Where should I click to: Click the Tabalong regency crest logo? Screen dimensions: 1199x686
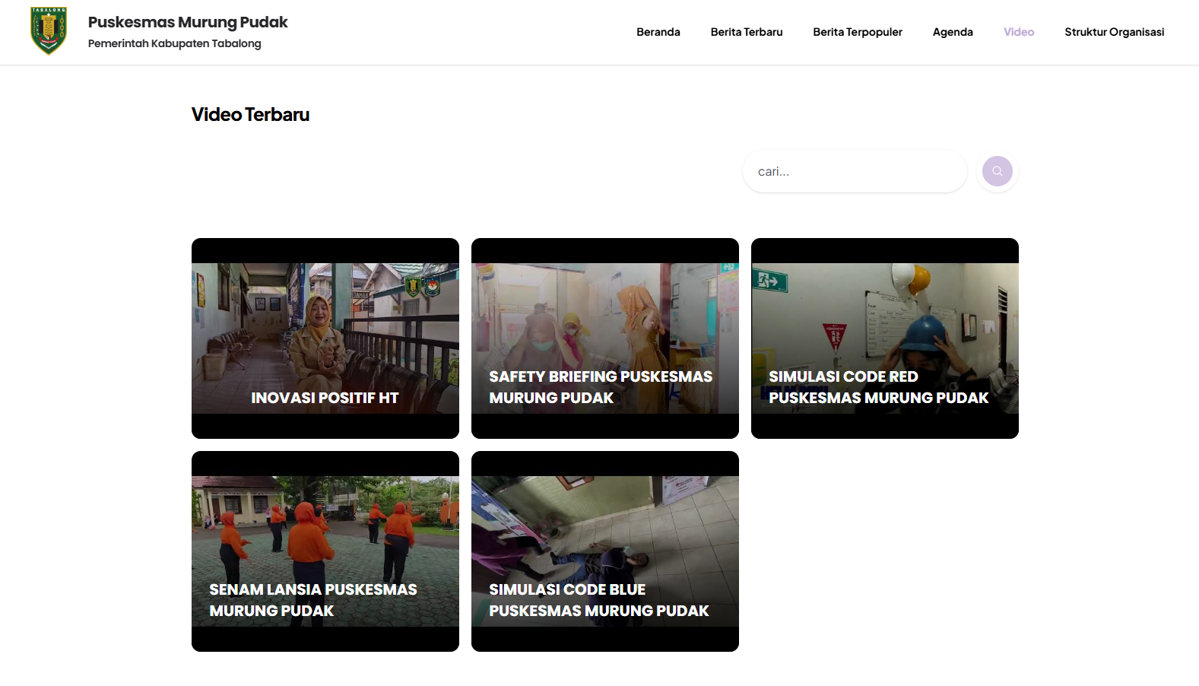[x=49, y=31]
